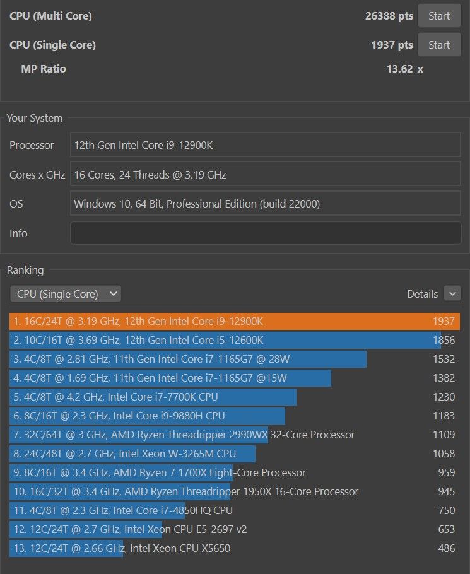Select the highlighted i9-12900K ranking entry
This screenshot has width=470, height=574.
(x=189, y=321)
